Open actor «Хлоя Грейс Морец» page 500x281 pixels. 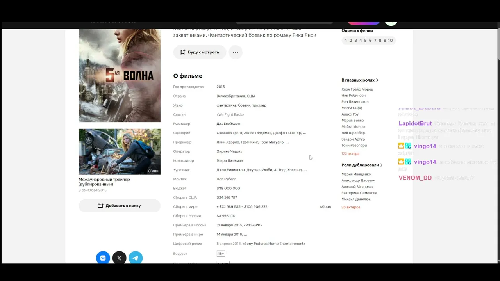pyautogui.click(x=357, y=89)
